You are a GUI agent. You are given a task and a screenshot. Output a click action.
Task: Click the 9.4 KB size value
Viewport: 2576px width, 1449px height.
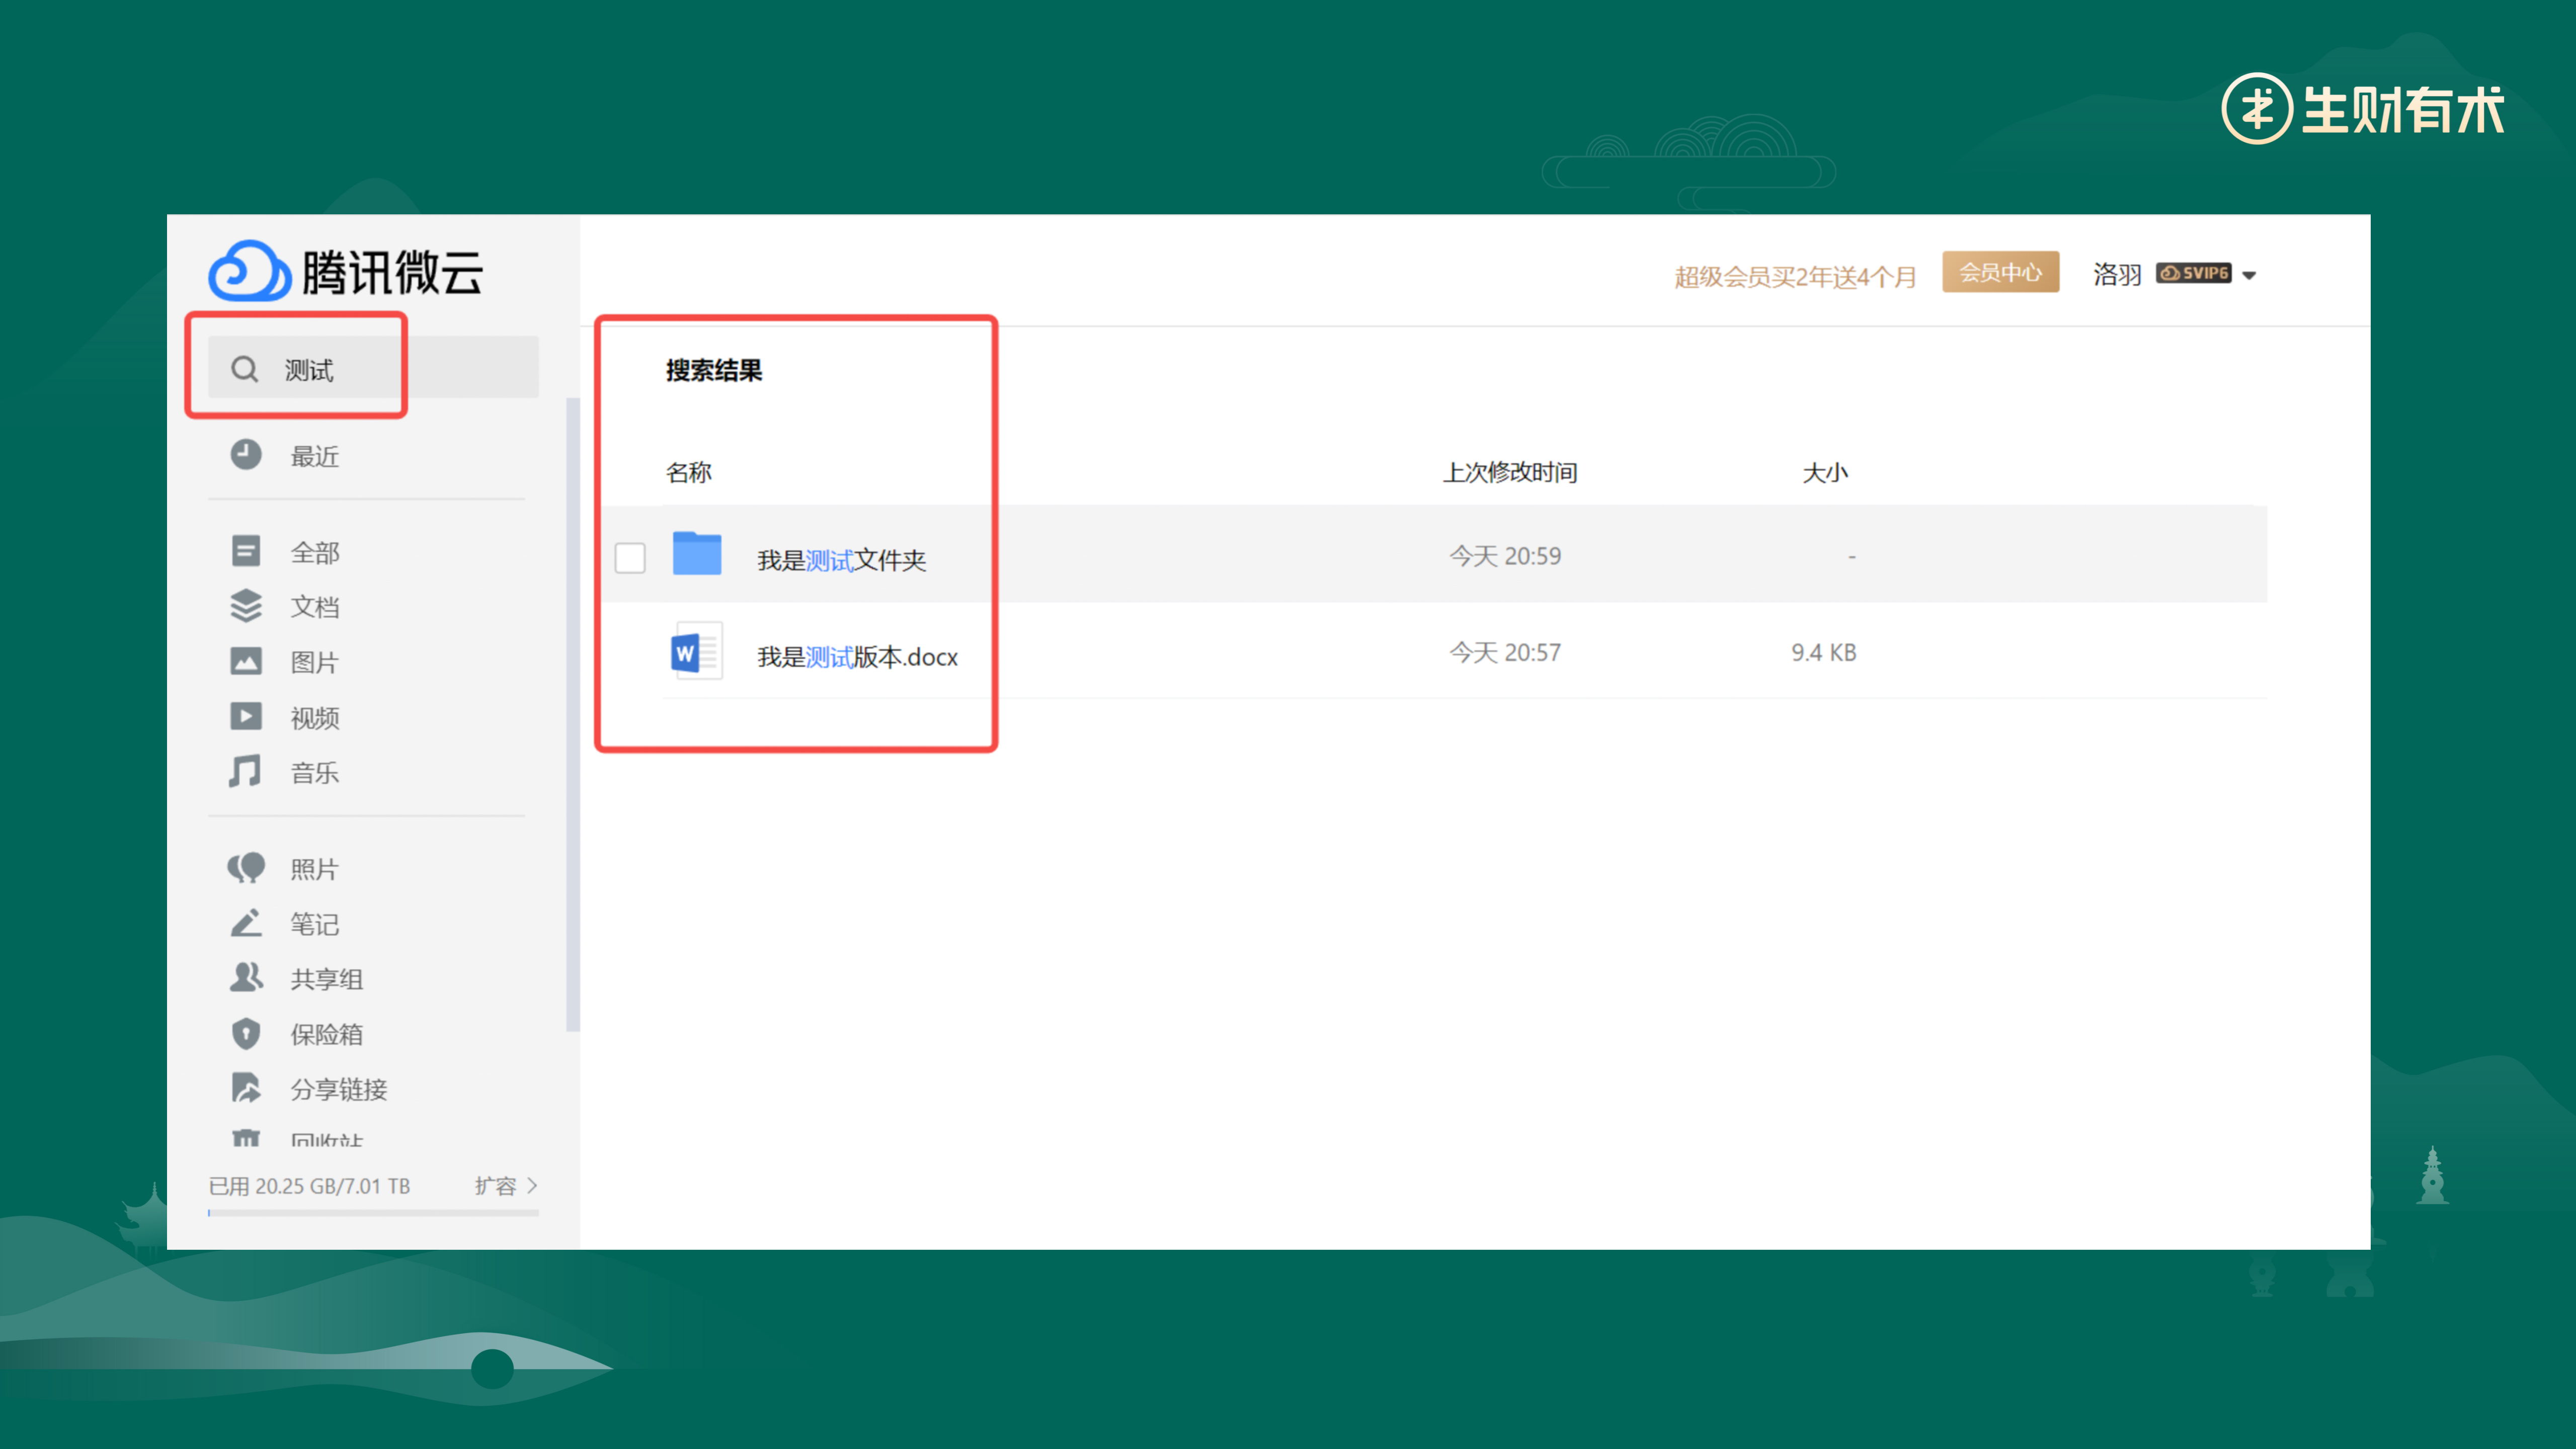click(1823, 652)
